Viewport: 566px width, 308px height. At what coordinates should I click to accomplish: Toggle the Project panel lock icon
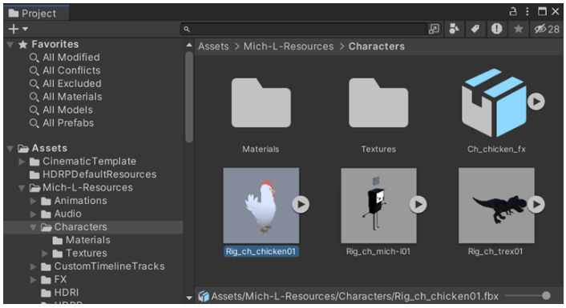coord(513,11)
